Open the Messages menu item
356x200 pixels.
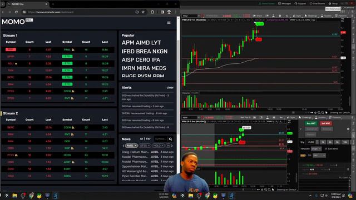[284, 4]
